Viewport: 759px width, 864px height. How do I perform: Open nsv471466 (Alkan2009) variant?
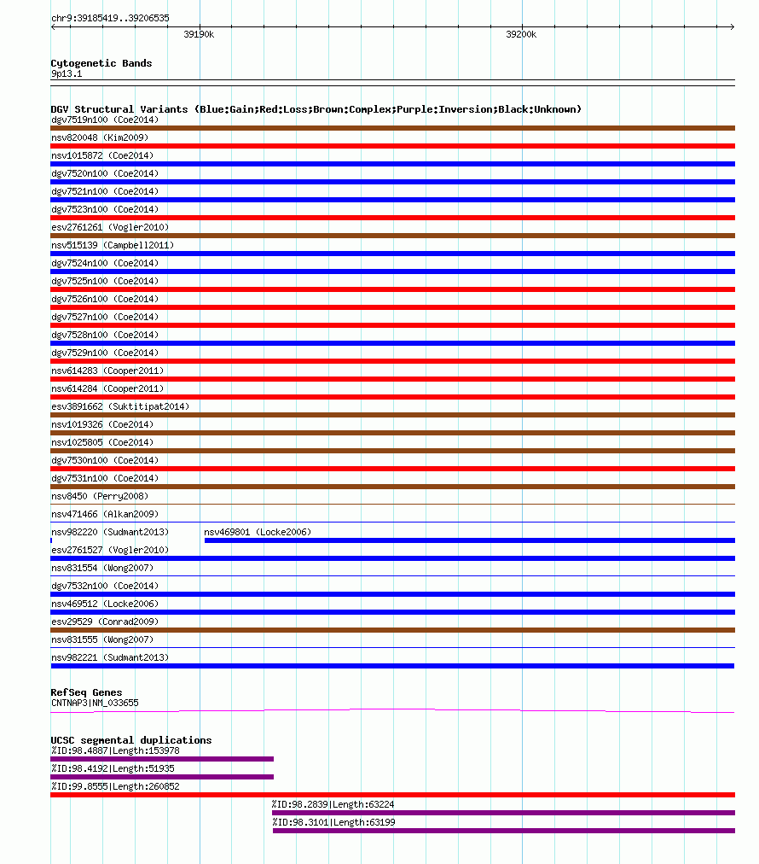tap(105, 514)
